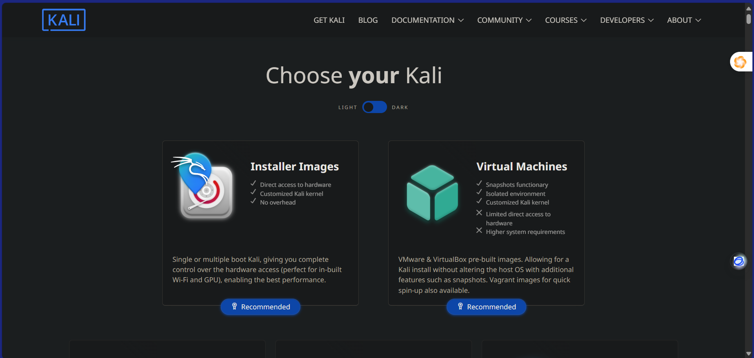Image resolution: width=754 pixels, height=358 pixels.
Task: Click 'Customized Kali kernel' under Virtual Machines
Action: [x=517, y=203]
